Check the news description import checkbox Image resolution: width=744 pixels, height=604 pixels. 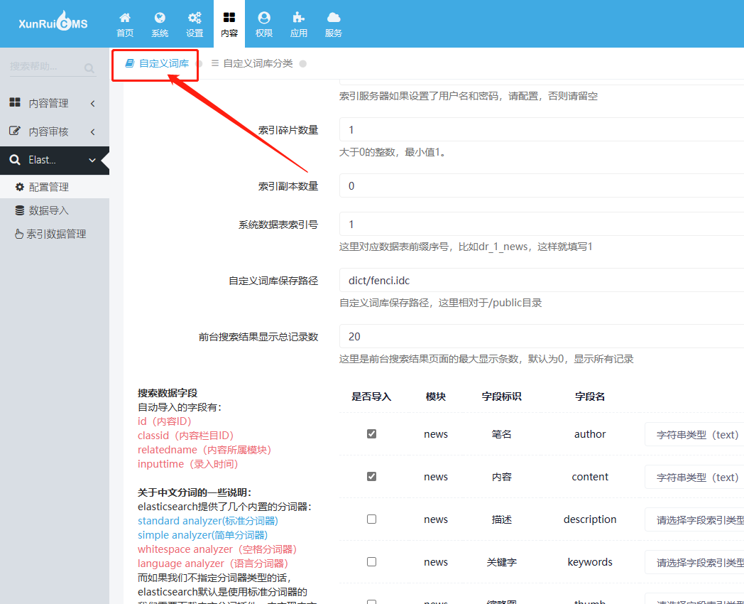(x=371, y=519)
